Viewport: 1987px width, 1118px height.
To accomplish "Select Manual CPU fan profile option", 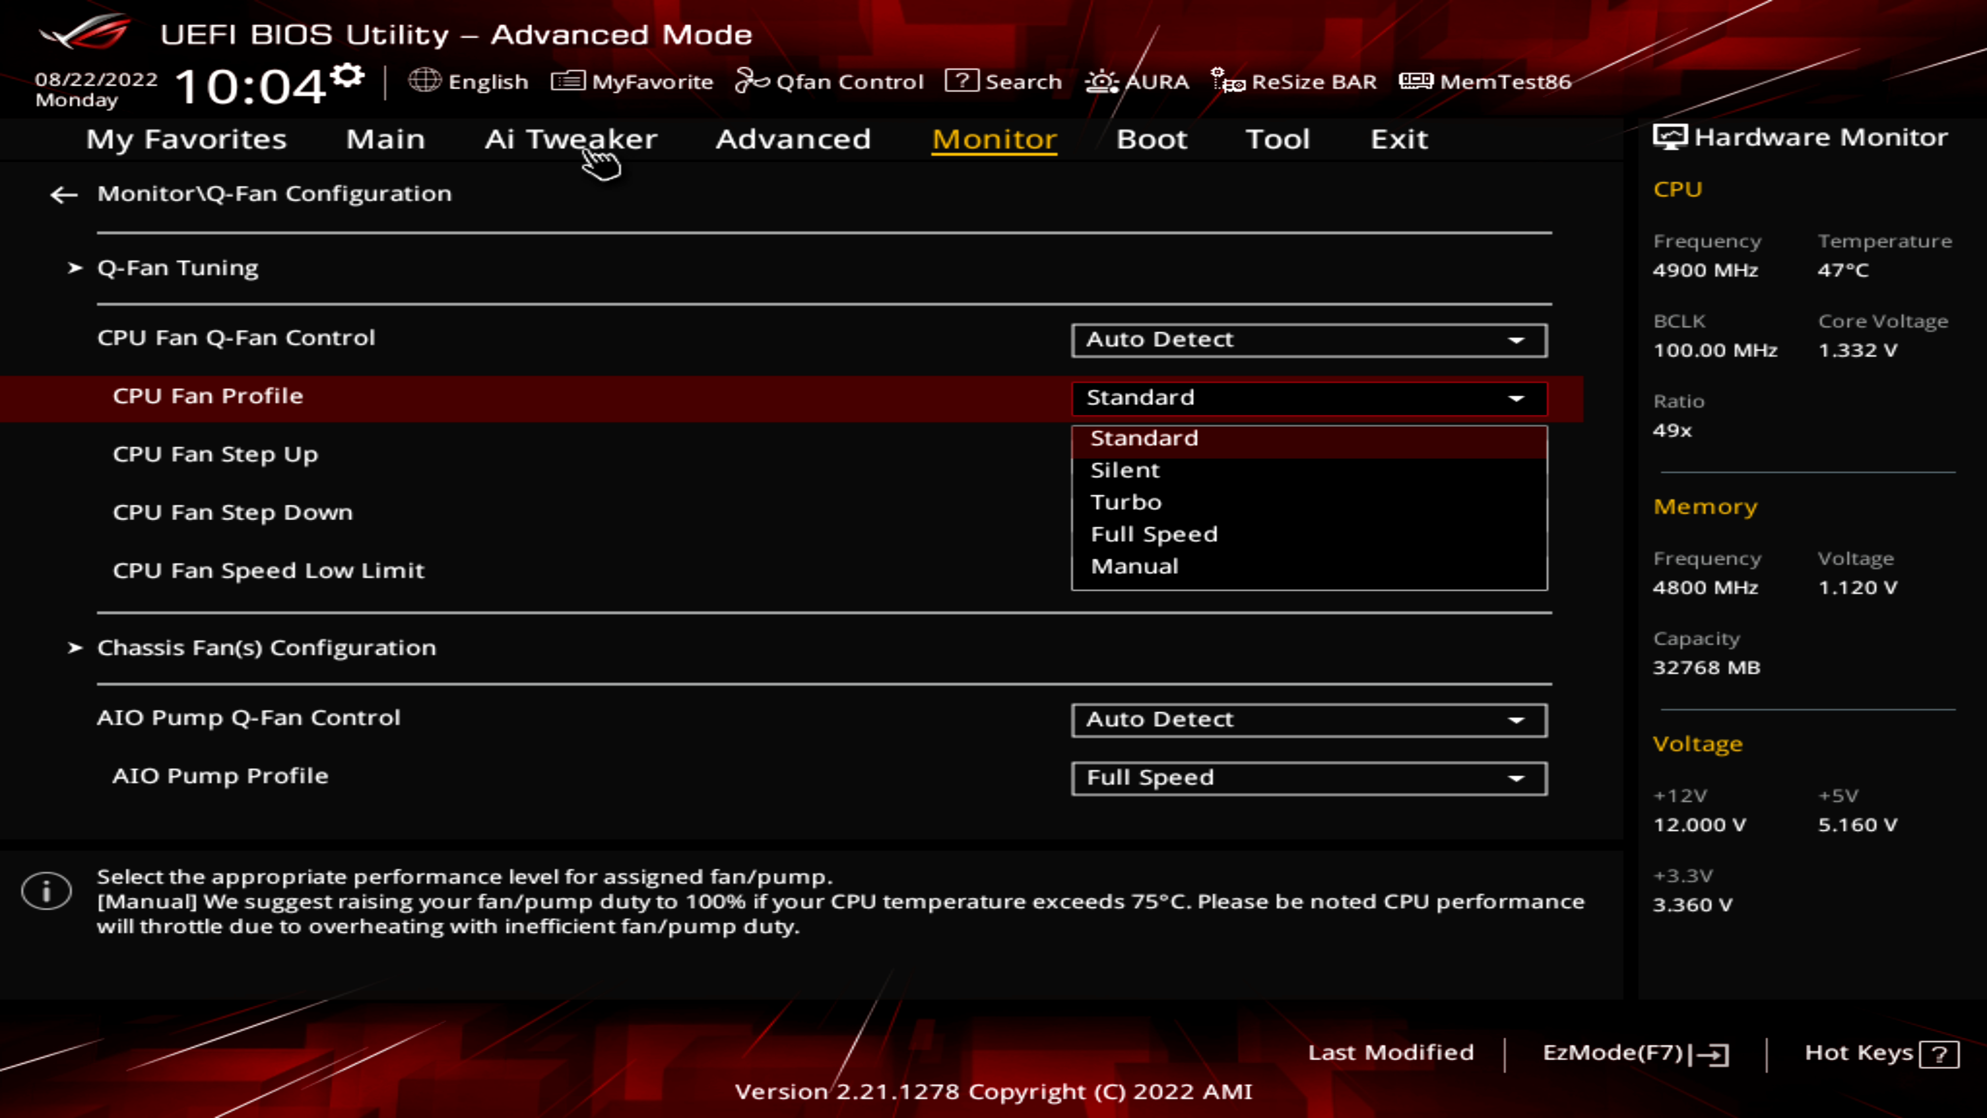I will click(x=1134, y=565).
